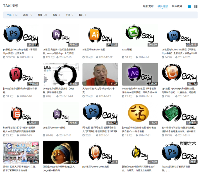Open the yellow emoji thumbnail 17:04
Screen dimensions: 201x172
140,113
